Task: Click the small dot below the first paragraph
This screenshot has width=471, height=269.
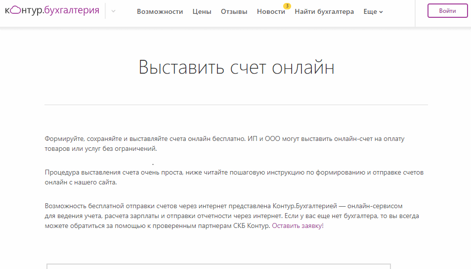Action: click(153, 164)
